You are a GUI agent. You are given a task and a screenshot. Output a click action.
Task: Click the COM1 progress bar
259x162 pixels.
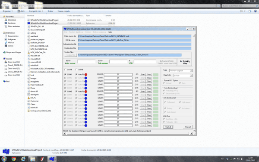(118, 75)
